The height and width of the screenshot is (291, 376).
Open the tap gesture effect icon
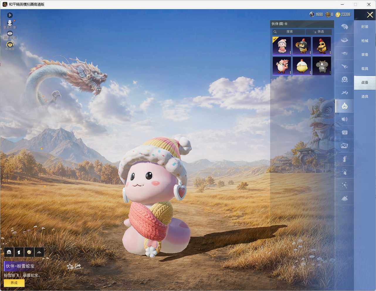coord(345,172)
